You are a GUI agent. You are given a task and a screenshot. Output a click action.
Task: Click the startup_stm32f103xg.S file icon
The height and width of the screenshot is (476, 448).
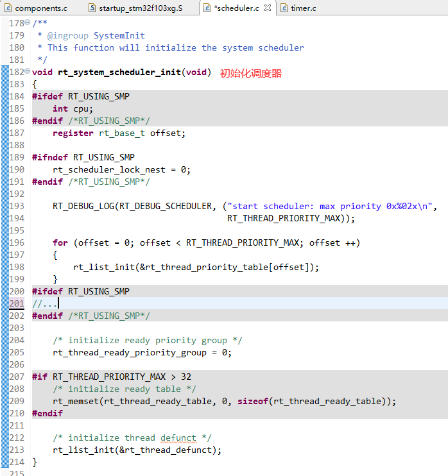(x=92, y=8)
